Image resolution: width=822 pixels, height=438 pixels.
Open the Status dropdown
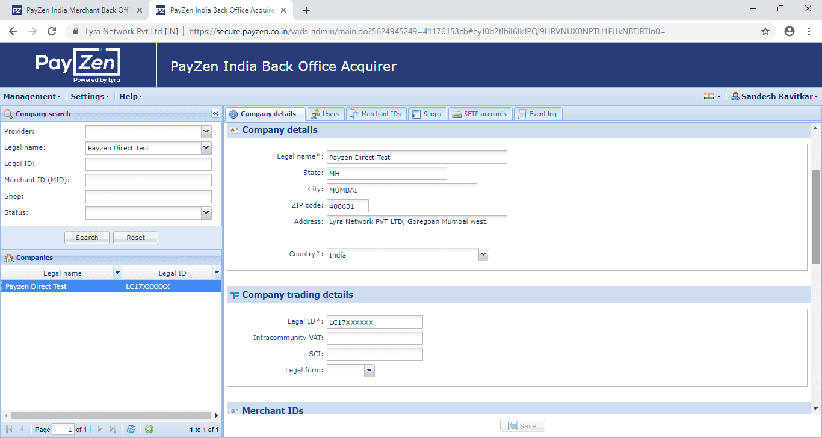click(206, 213)
